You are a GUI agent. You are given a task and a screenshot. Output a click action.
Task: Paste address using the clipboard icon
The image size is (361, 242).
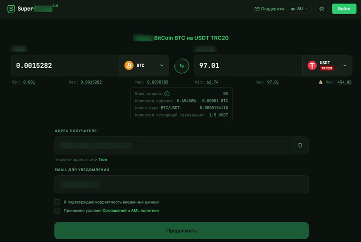point(300,145)
